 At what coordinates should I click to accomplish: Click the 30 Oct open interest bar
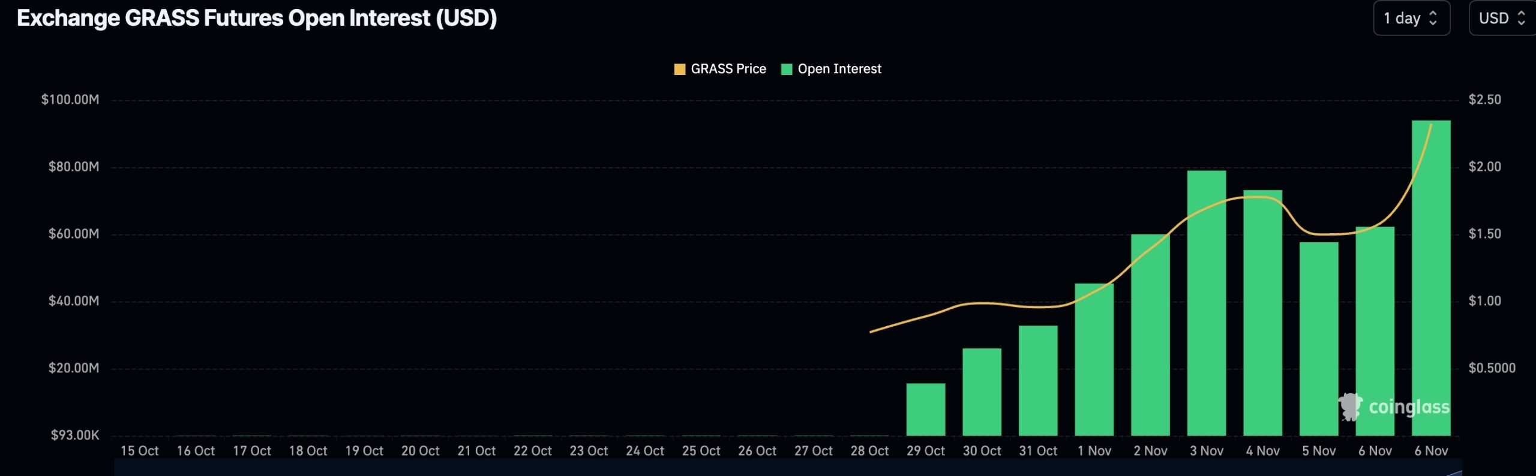click(x=982, y=392)
